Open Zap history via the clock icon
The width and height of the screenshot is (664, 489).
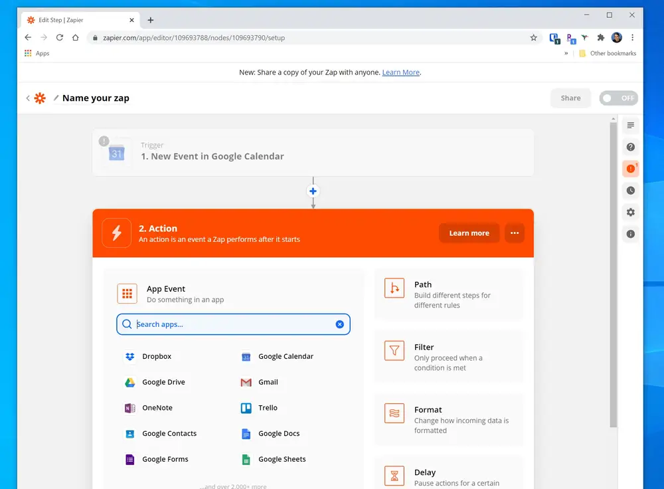click(x=630, y=190)
